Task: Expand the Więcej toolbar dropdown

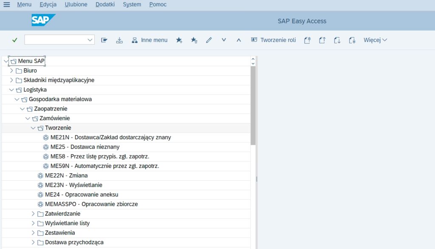Action: coord(375,40)
